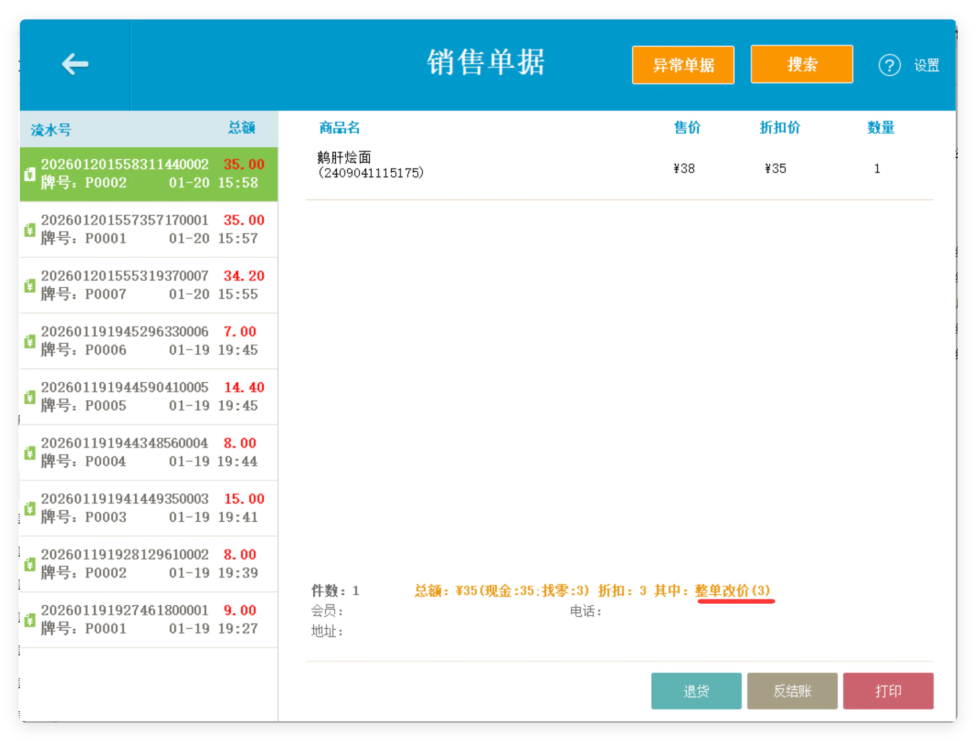Click the receipt icon for order P0007

coord(30,286)
